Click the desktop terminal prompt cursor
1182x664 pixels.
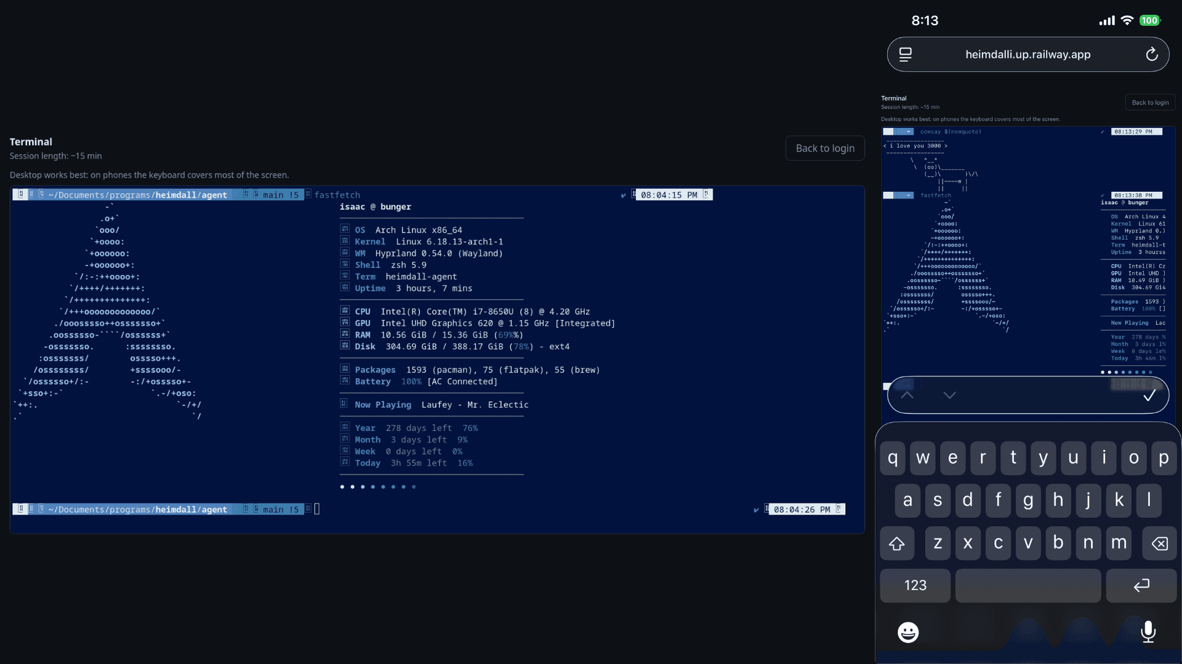point(317,509)
